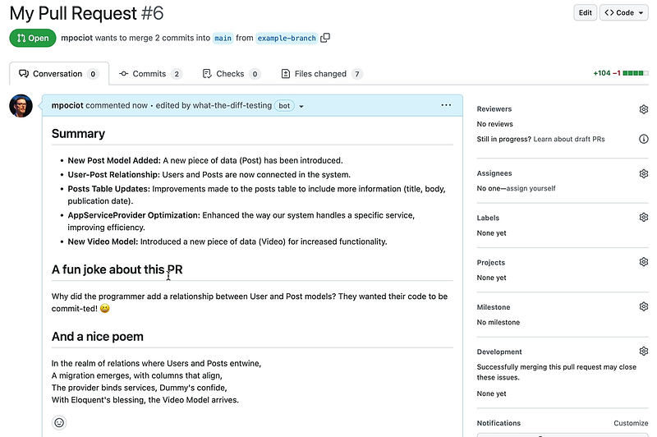Open Milestone settings gear
Screen dimensions: 657x437
pyautogui.click(x=644, y=306)
